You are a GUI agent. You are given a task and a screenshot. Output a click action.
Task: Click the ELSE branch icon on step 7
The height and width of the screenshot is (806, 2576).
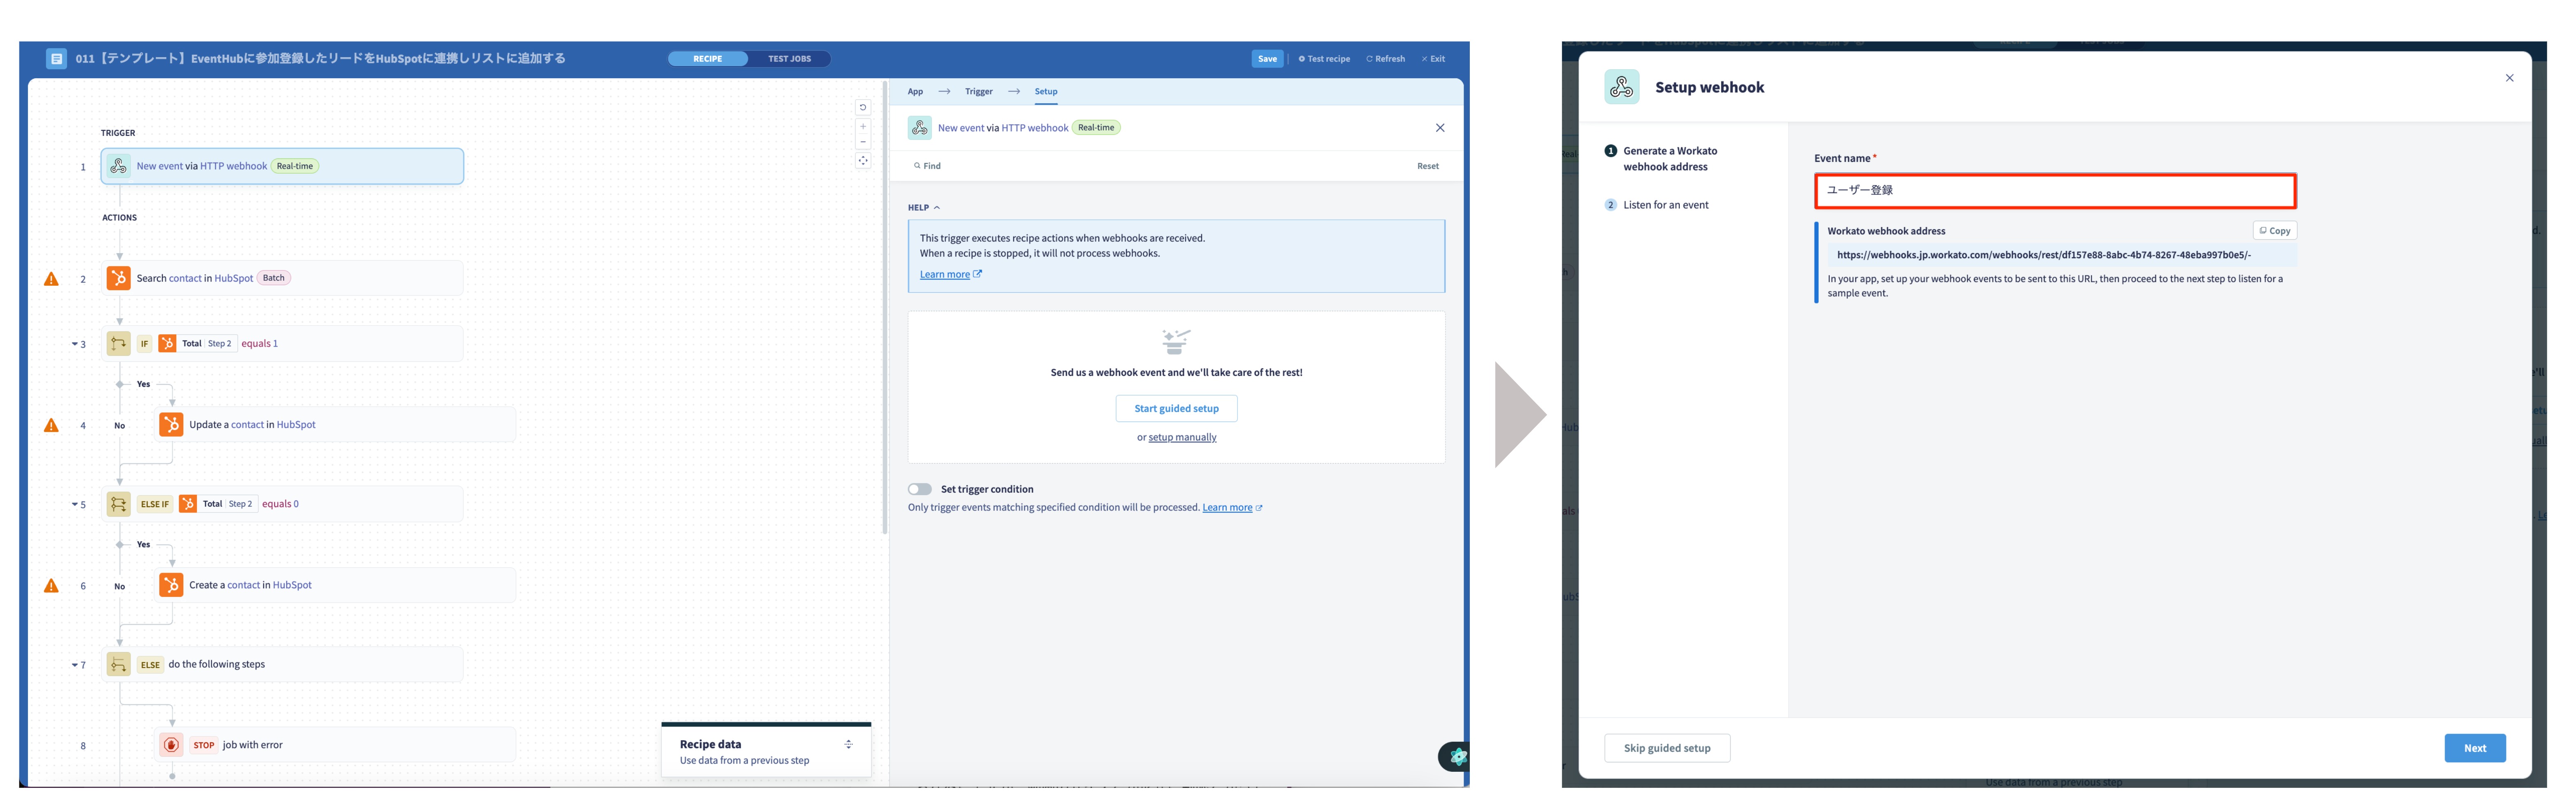119,664
